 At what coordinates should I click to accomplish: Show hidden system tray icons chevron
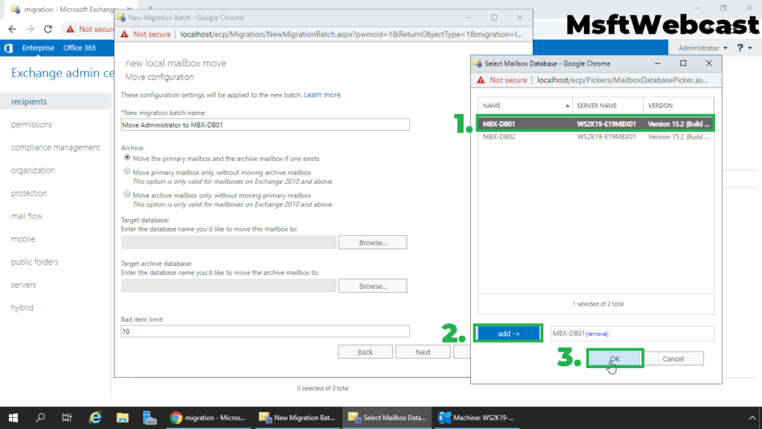pyautogui.click(x=752, y=417)
